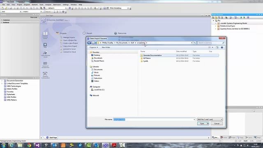Click Create a New Project link
263x148 pixels.
(70, 43)
